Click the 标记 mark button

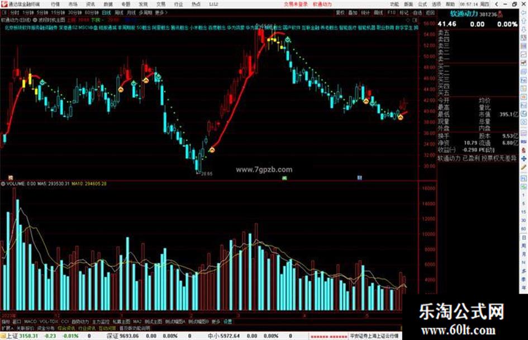pos(404,12)
